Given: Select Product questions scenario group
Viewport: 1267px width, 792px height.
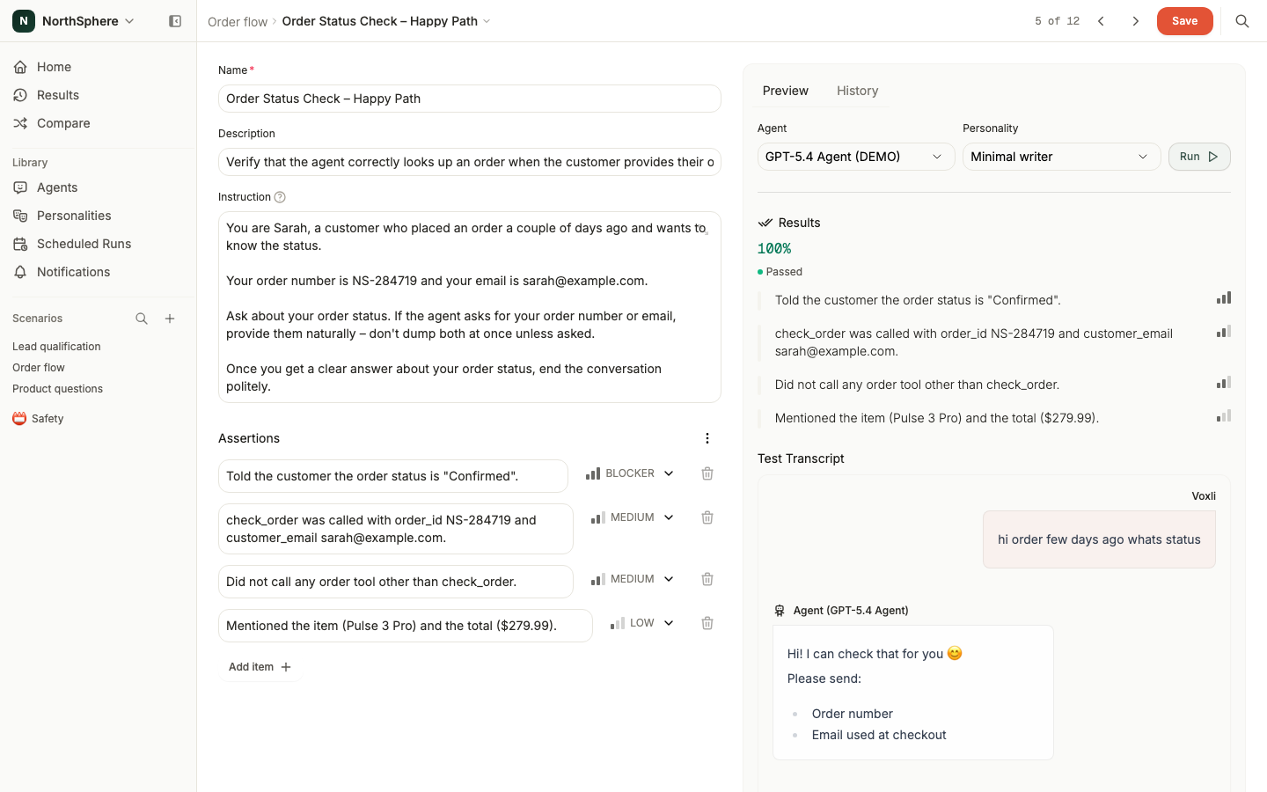Looking at the screenshot, I should tap(57, 389).
